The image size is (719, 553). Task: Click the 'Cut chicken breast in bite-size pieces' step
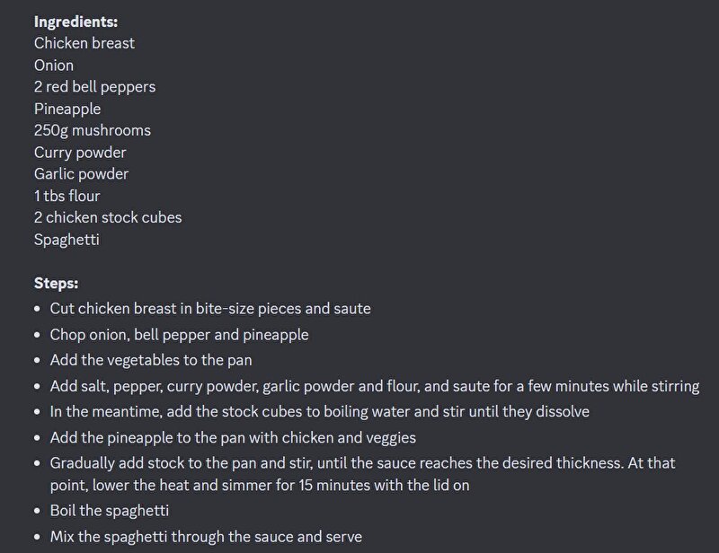click(210, 309)
